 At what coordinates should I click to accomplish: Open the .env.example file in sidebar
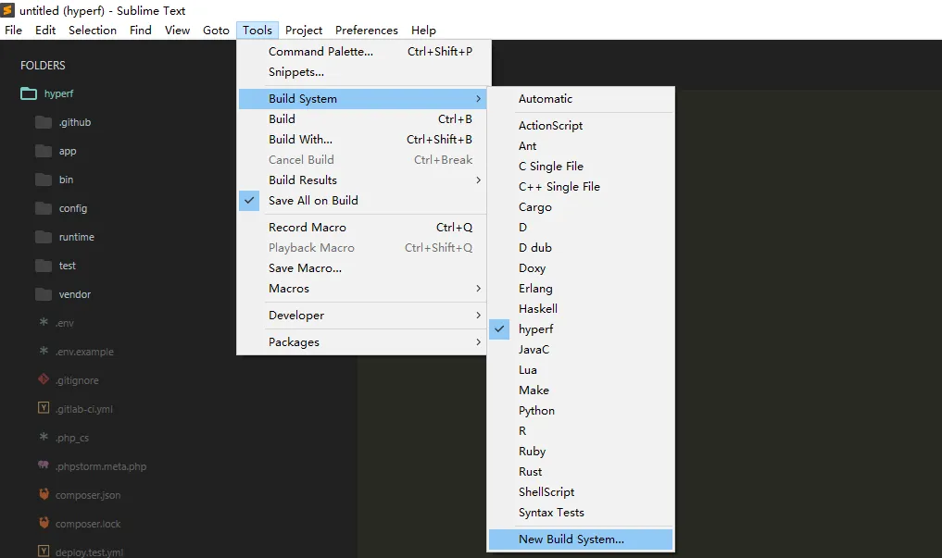[84, 352]
